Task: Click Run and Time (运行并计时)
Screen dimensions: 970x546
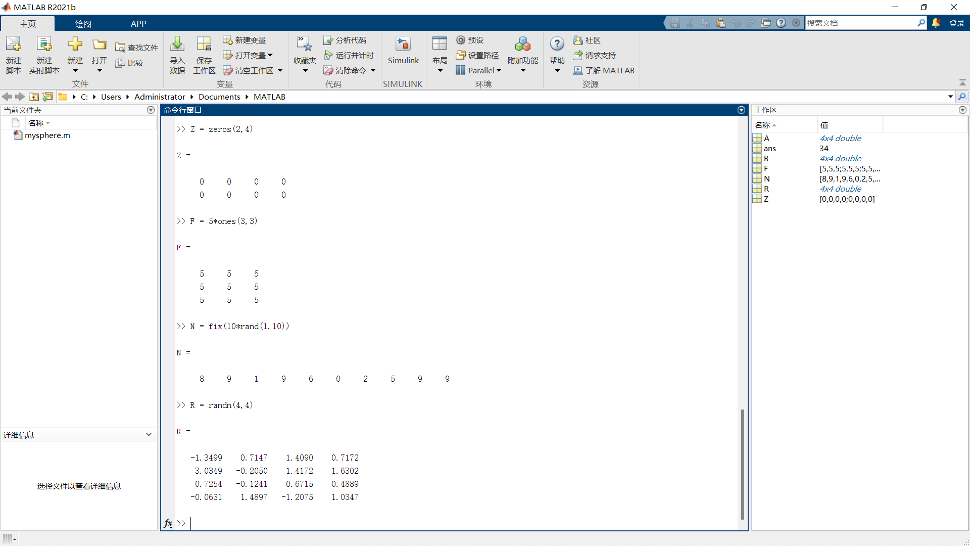Action: (x=349, y=55)
